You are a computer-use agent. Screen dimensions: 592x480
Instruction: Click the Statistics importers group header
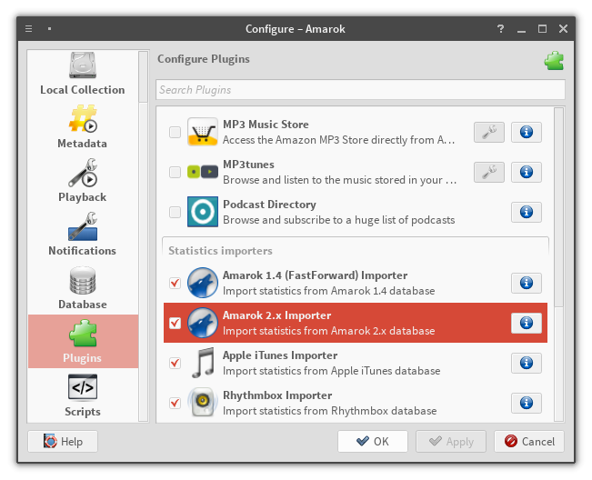coord(220,251)
